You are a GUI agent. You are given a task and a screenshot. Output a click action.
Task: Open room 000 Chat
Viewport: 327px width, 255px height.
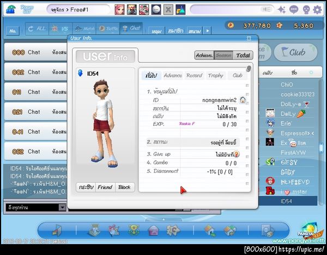[36, 52]
